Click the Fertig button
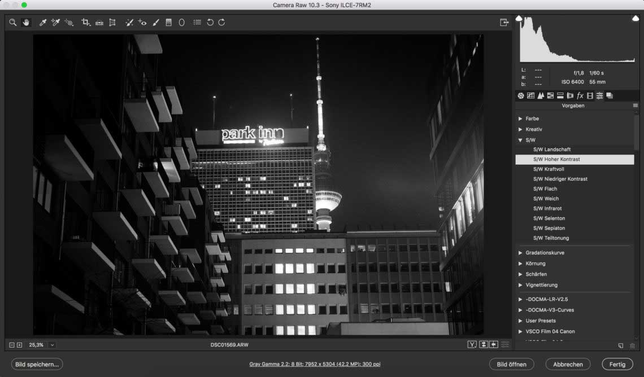Screen dimensions: 644x377 [617, 365]
